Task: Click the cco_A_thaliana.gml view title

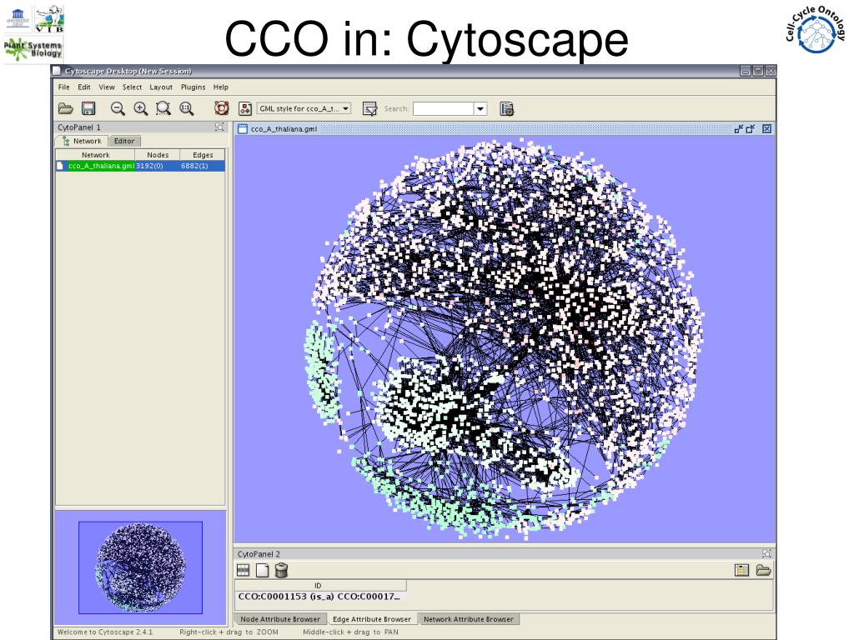Action: click(284, 129)
